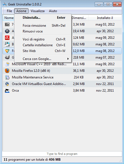Viewport: 124px width, 164px height.
Task: Click the window resize grip
Action: click(x=120, y=160)
